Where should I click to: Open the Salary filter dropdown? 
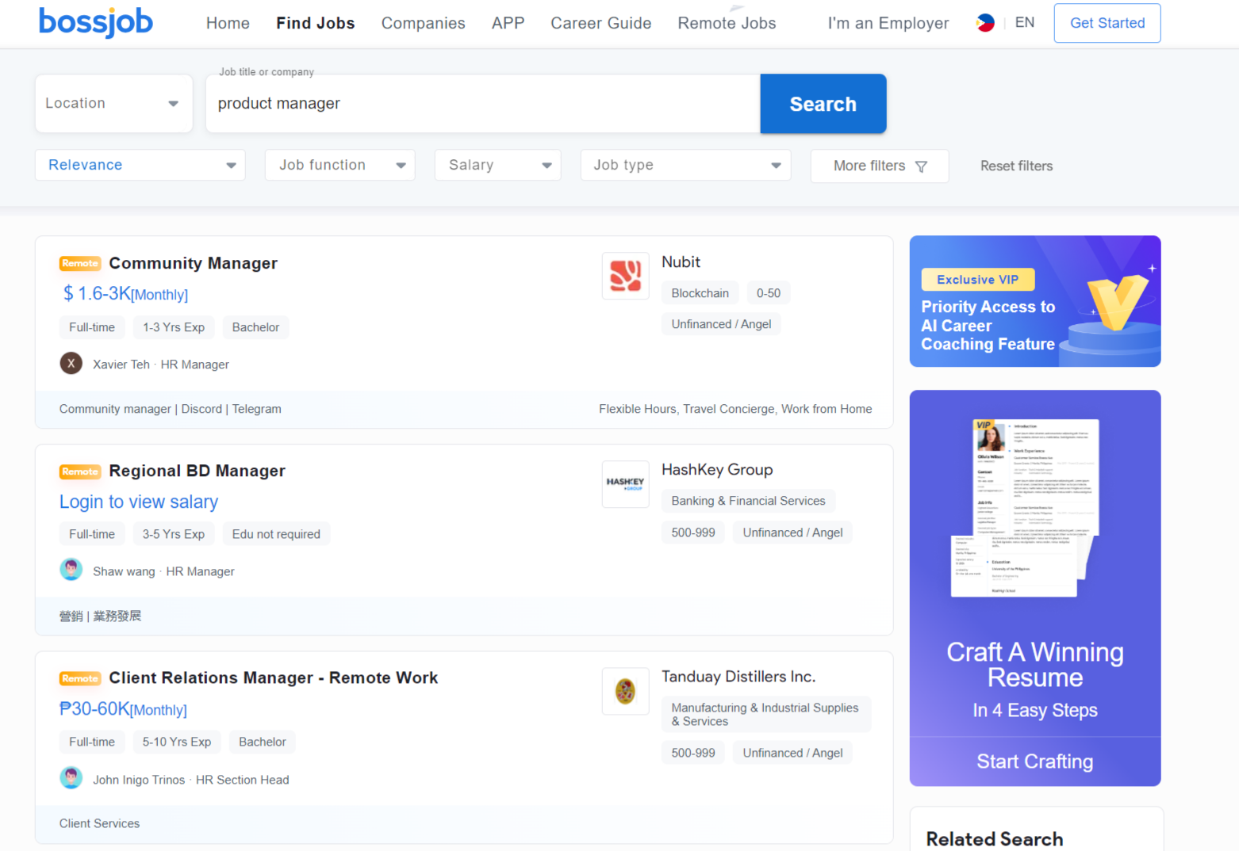[x=497, y=165]
